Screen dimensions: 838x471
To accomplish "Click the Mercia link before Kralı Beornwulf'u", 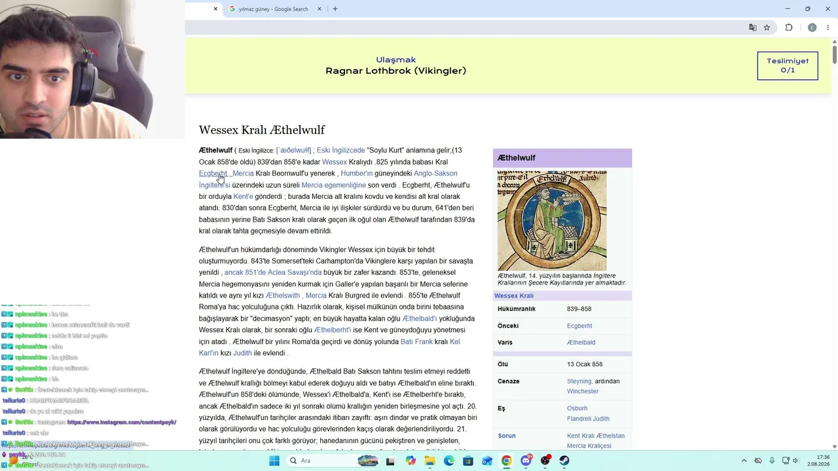I will click(243, 173).
